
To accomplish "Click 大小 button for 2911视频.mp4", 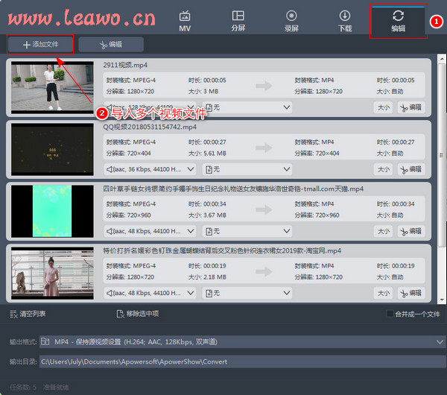I will 383,107.
